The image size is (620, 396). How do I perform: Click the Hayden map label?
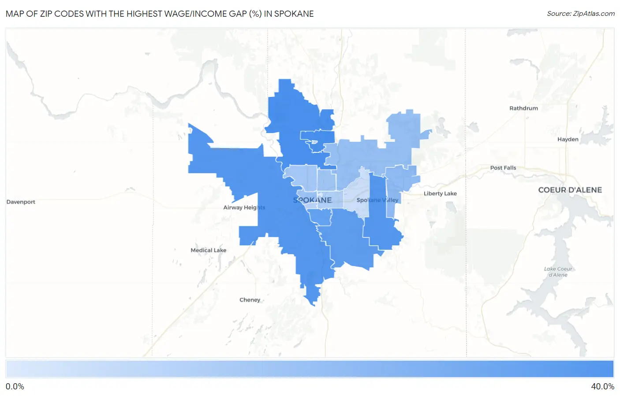point(568,139)
